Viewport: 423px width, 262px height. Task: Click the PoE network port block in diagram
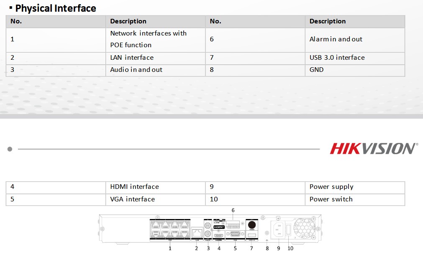click(x=169, y=229)
